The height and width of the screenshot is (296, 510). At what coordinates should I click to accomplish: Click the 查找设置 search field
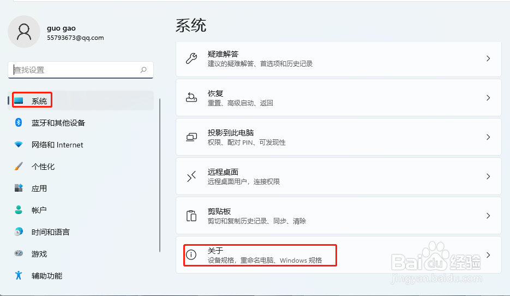click(x=74, y=70)
